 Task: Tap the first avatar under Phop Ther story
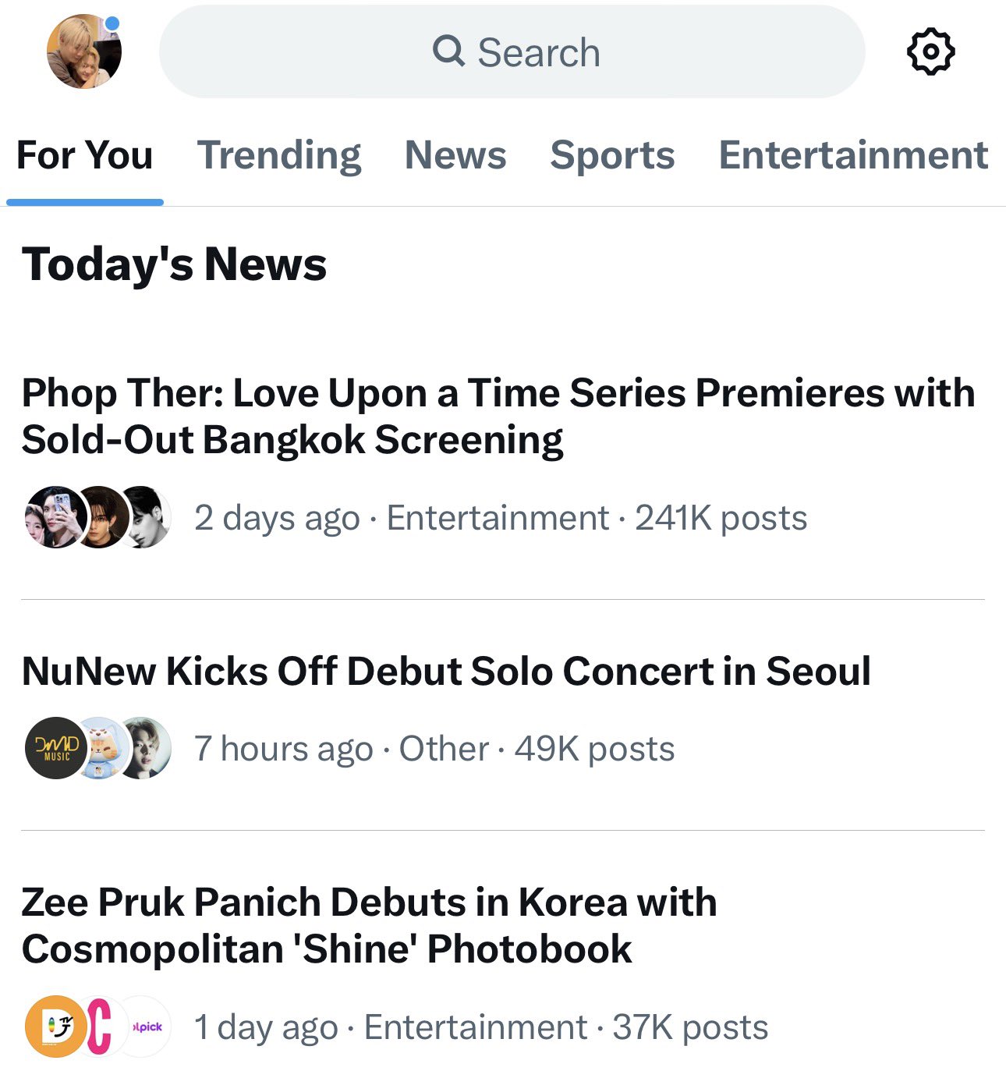pyautogui.click(x=51, y=516)
